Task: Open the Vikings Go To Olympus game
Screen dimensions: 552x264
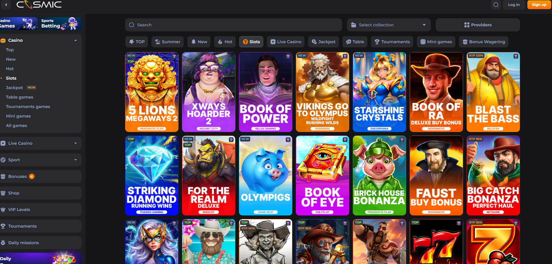Action: tap(323, 92)
